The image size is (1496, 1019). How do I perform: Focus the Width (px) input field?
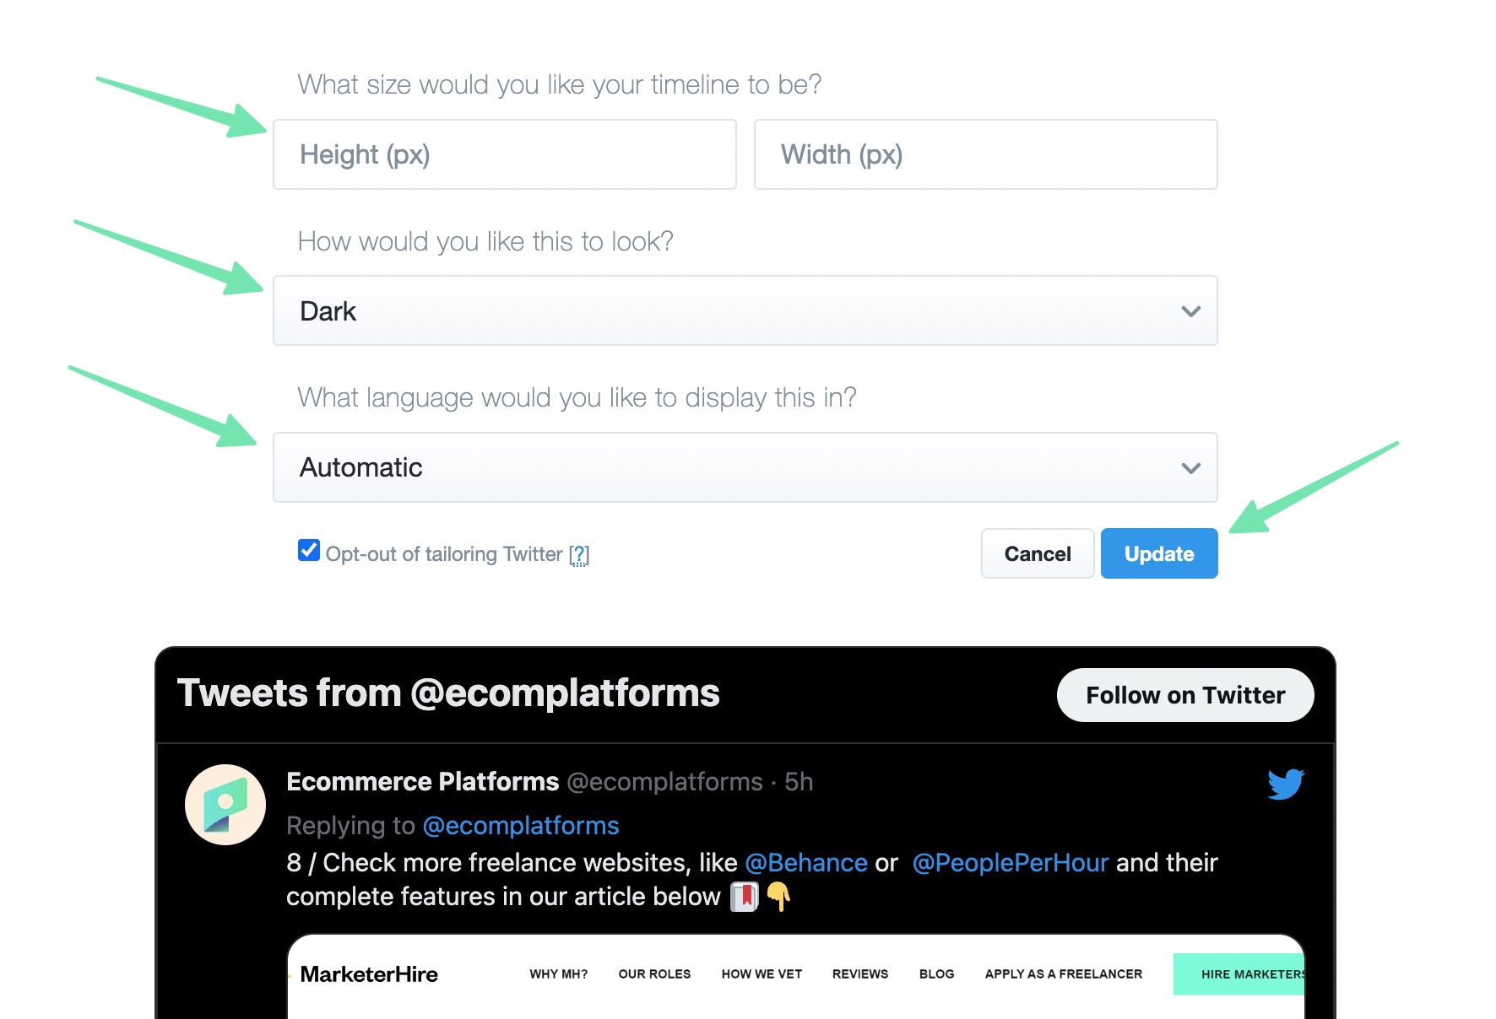click(984, 154)
